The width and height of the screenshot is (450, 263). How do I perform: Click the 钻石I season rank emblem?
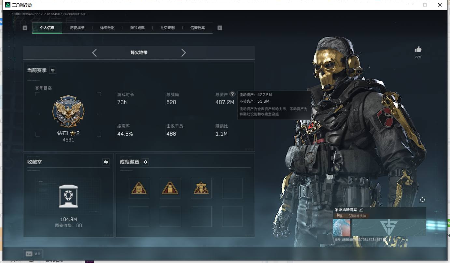click(68, 111)
